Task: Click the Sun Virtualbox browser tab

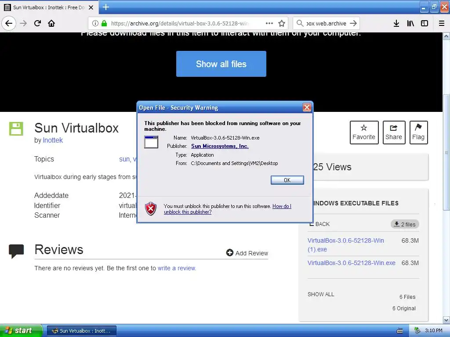Action: point(49,7)
